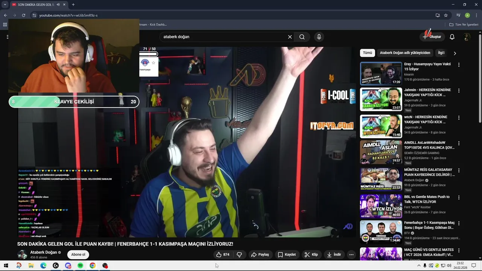Click Kaydet to save the video
Viewport: 482px width, 271px height.
(x=287, y=255)
